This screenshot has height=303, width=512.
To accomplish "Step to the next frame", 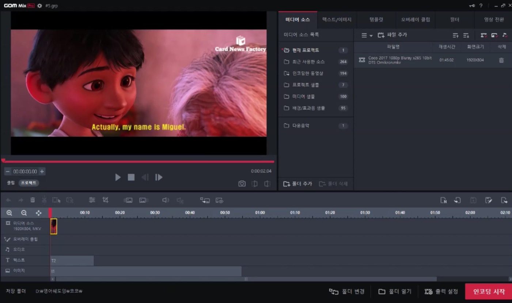I will (x=159, y=177).
